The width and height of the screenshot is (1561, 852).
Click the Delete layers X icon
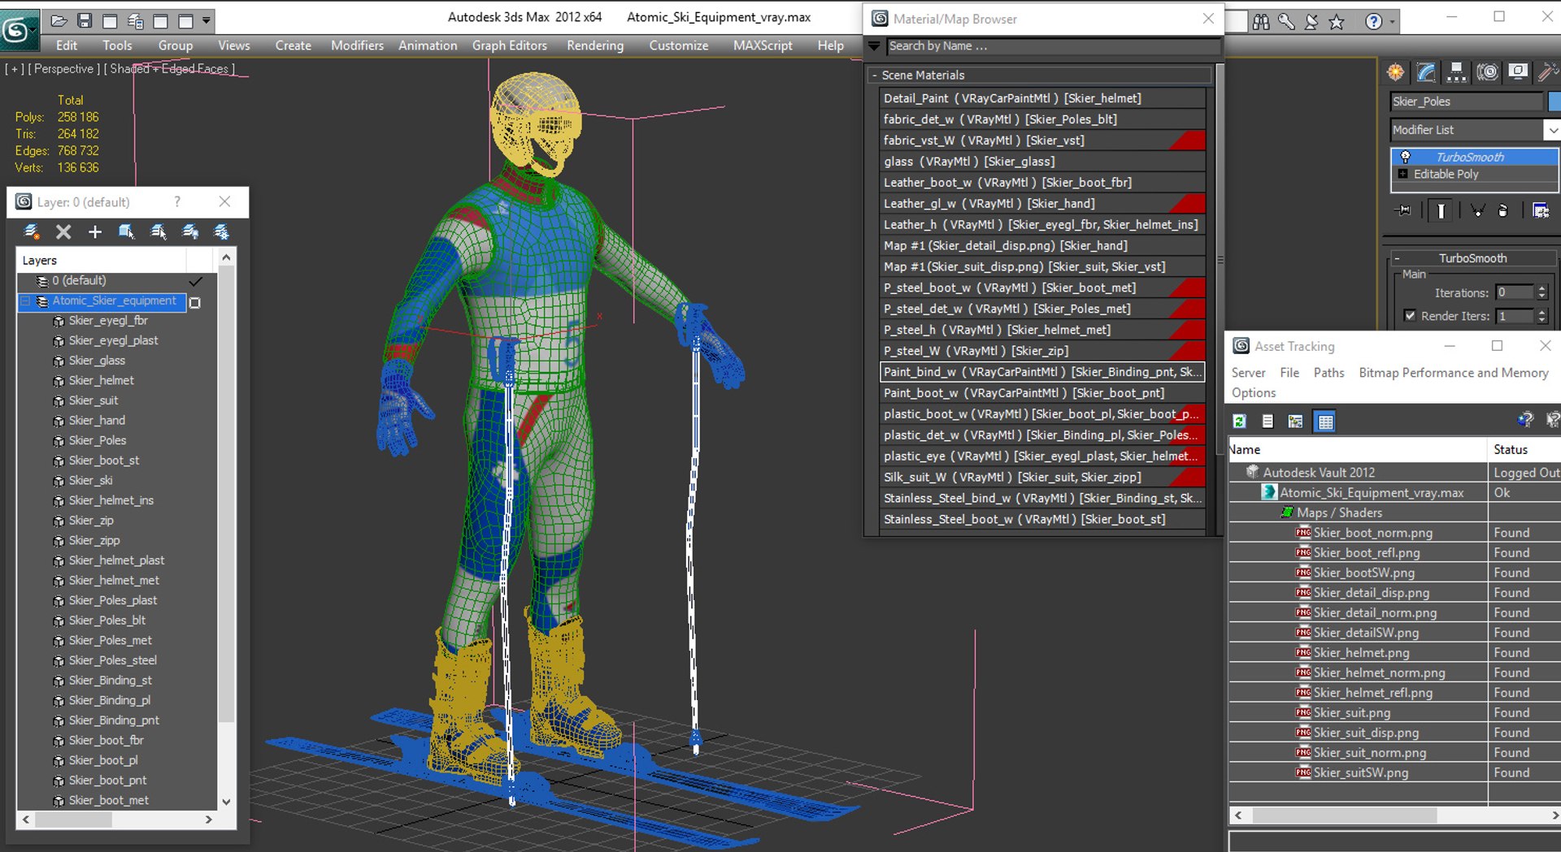click(x=63, y=232)
